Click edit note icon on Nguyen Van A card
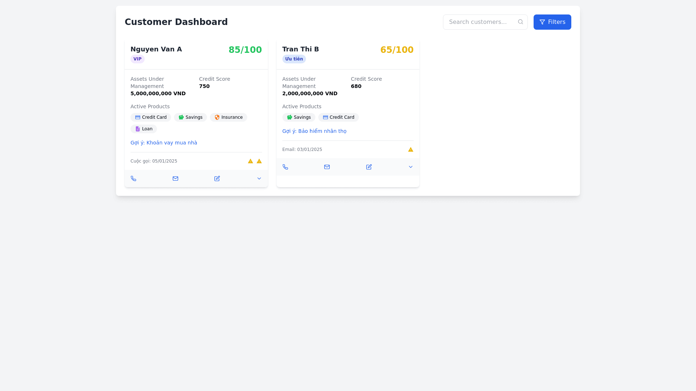This screenshot has height=391, width=696. click(x=217, y=178)
